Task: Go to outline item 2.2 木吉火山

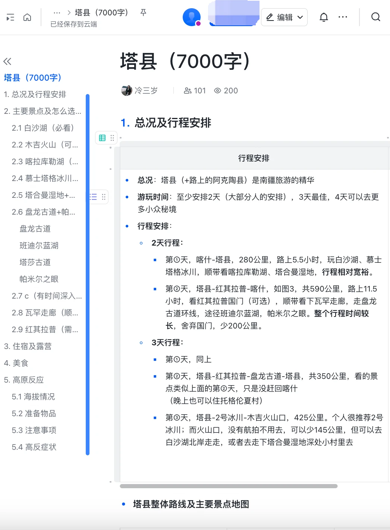Action: (x=45, y=145)
